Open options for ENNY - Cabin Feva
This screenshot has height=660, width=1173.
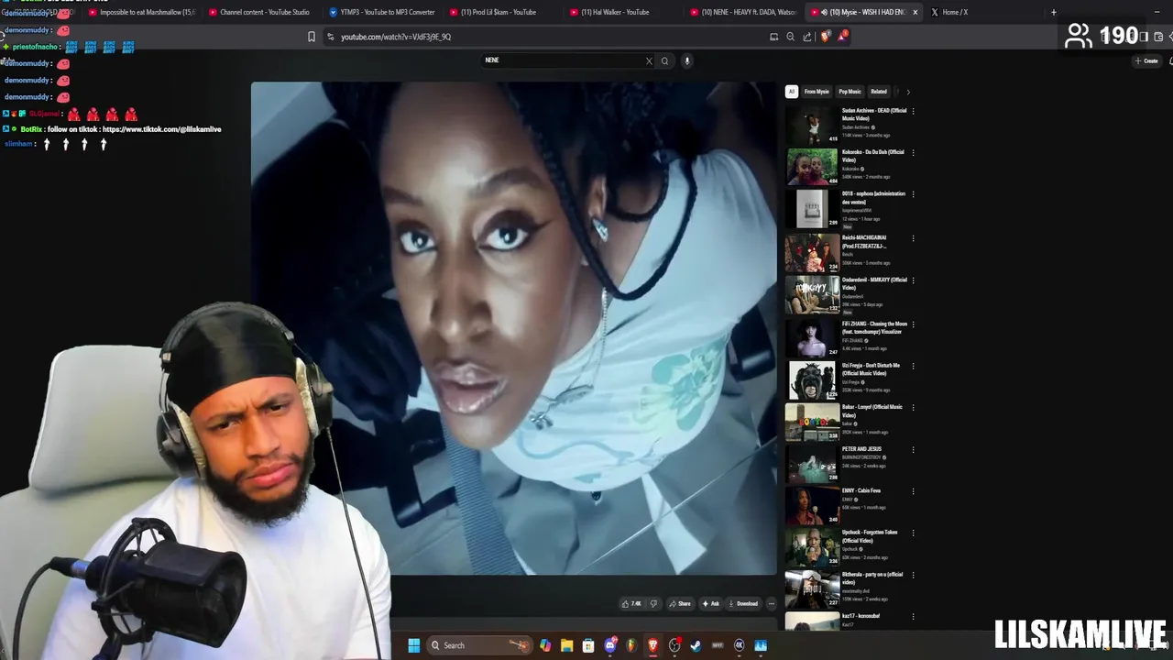point(913,491)
